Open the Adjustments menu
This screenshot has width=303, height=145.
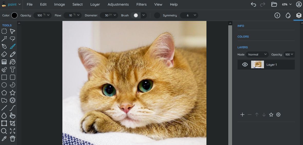[x=118, y=4]
